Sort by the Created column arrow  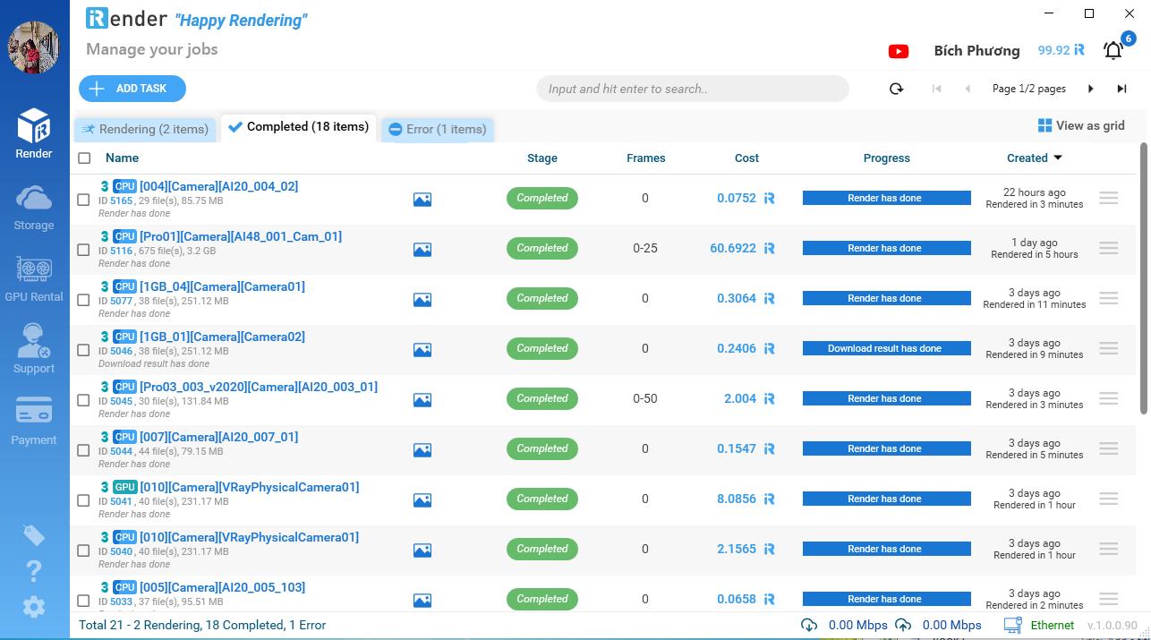click(x=1058, y=158)
